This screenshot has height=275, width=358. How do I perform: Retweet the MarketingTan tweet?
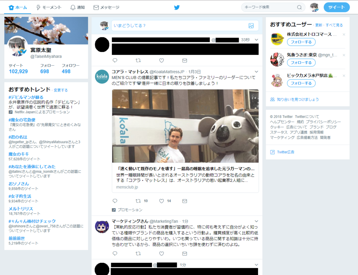[138, 254]
